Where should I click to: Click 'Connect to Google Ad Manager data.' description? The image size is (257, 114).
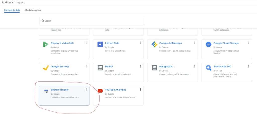tap(175, 51)
